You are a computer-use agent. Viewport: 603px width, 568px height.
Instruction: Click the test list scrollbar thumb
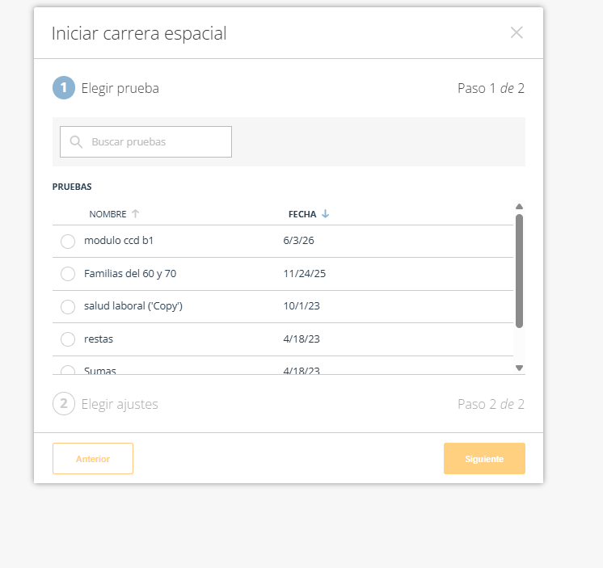coord(519,271)
